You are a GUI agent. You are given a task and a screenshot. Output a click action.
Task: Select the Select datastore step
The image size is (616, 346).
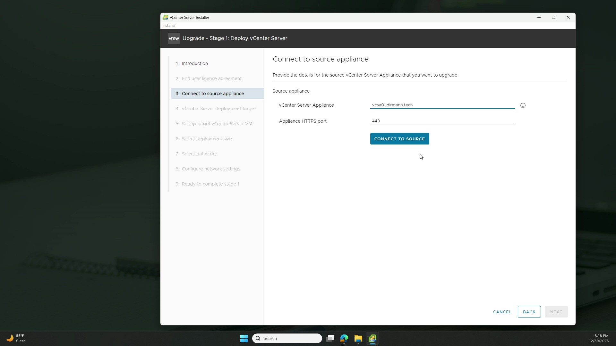click(x=217, y=154)
